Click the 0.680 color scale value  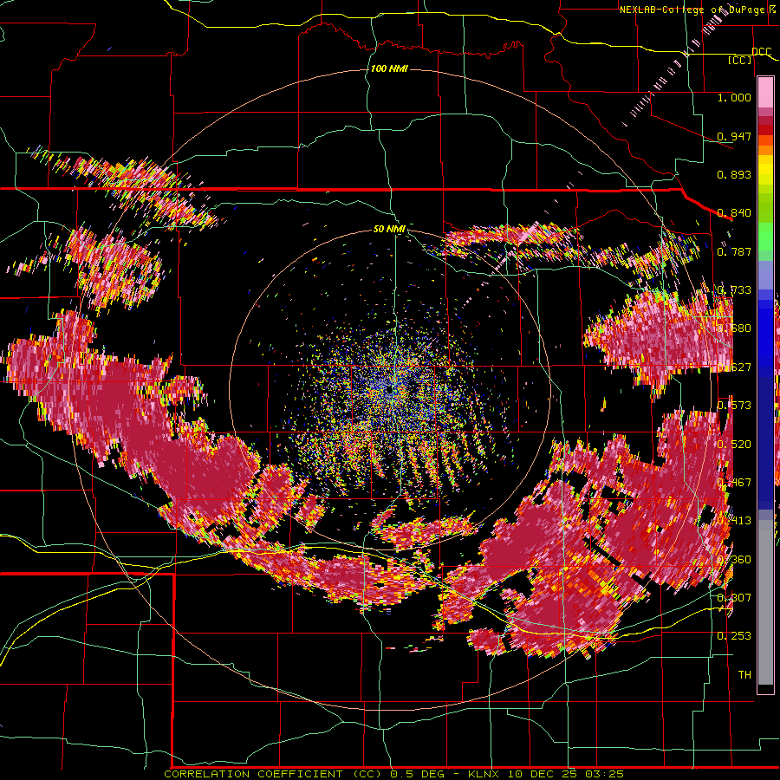734,328
